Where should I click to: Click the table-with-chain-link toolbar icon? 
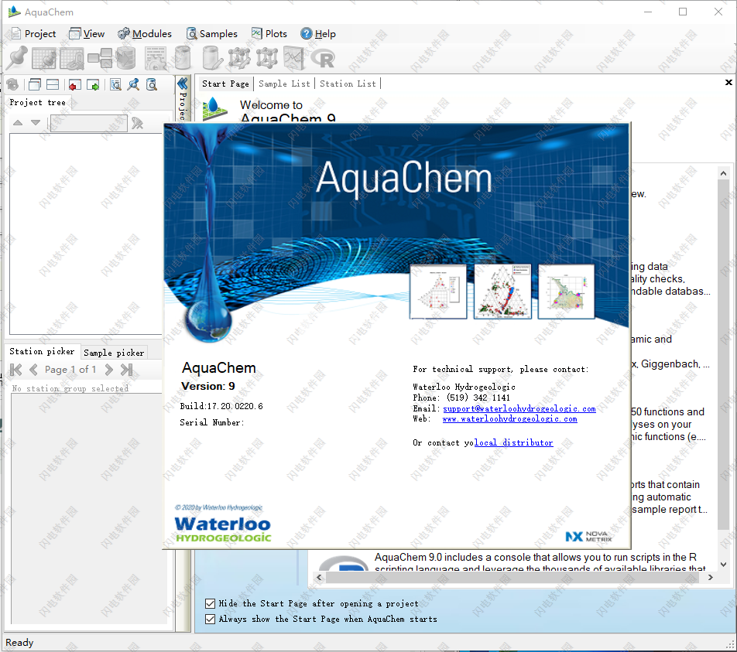click(x=72, y=58)
